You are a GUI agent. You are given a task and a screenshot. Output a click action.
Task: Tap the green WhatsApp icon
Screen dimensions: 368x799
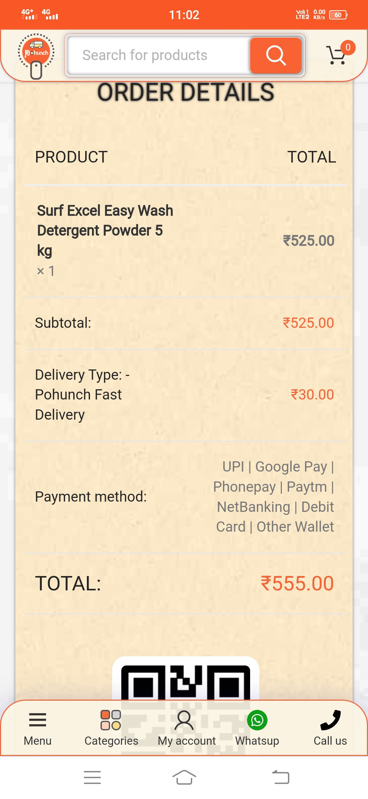click(257, 720)
